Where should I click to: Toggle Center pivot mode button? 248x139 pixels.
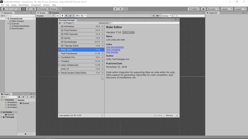click(x=42, y=9)
